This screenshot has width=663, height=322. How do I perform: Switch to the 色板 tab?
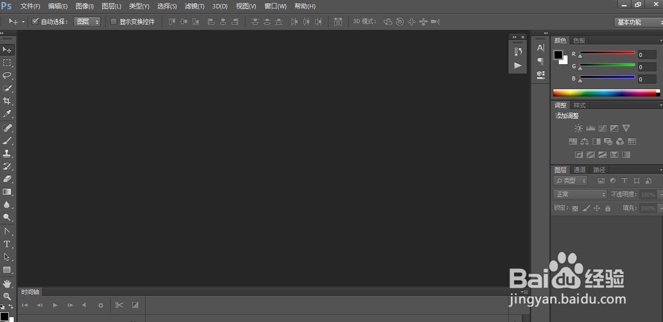[x=579, y=41]
